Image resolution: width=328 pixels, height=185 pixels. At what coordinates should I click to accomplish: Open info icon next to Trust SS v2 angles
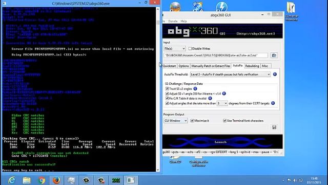coord(195,89)
